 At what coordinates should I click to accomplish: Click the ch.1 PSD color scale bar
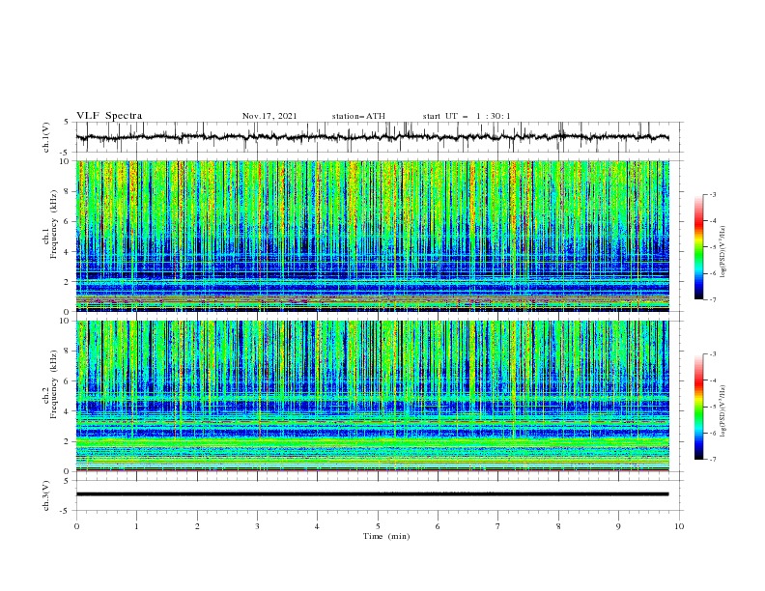[x=699, y=246]
